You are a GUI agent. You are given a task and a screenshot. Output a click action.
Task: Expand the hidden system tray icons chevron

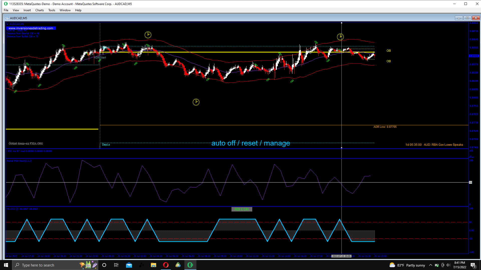pos(430,265)
